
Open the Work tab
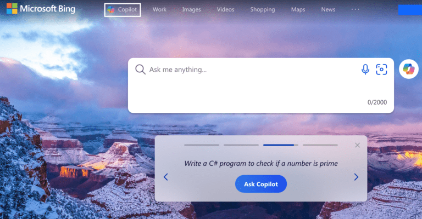159,9
